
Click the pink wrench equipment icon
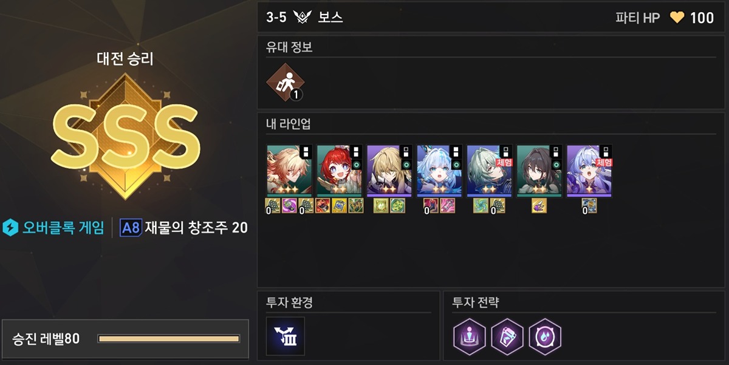(448, 206)
